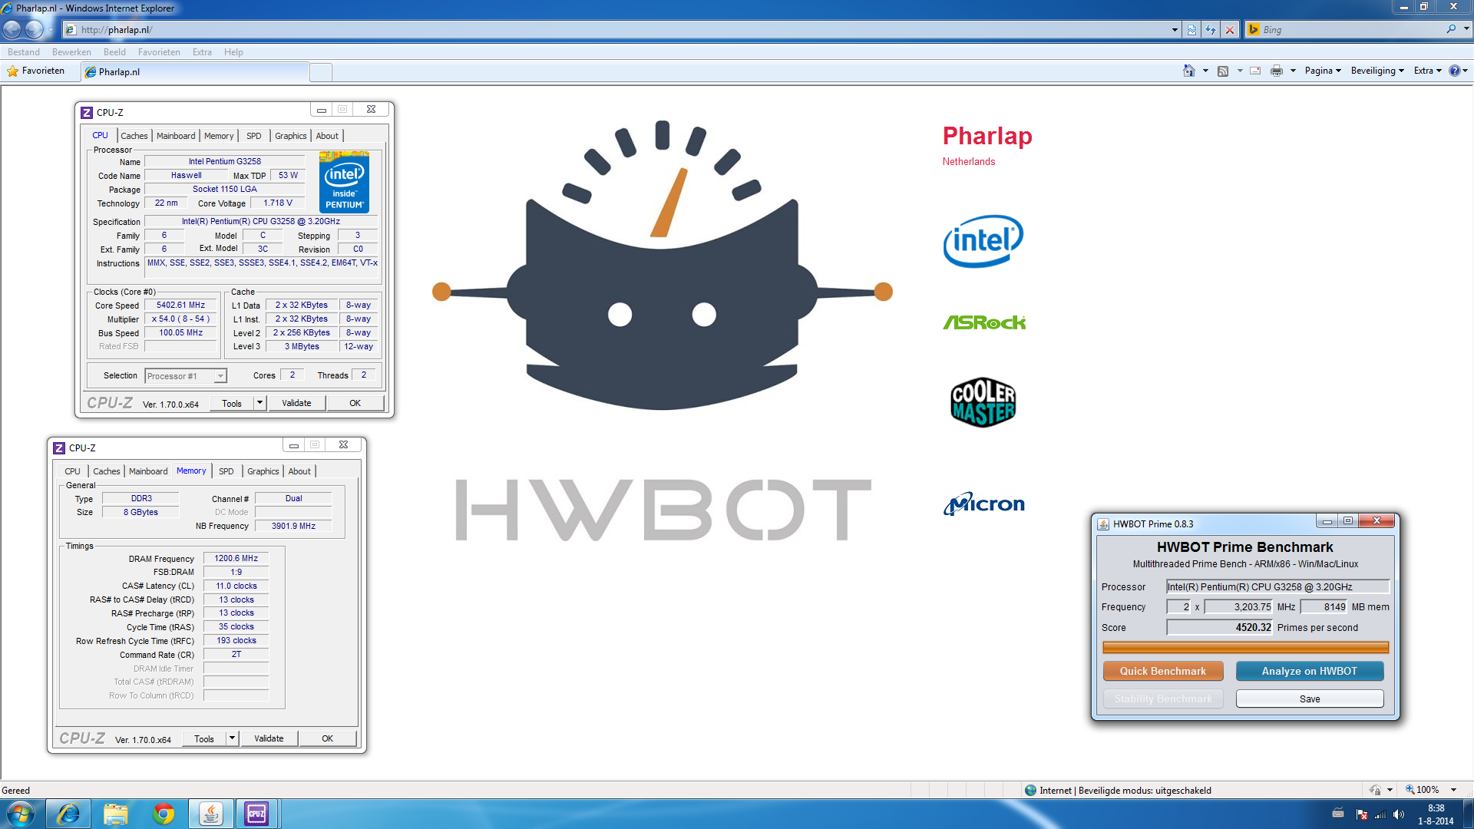Open IE Help blue question mark icon
Screen dimensions: 1474x829
pyautogui.click(x=1454, y=71)
